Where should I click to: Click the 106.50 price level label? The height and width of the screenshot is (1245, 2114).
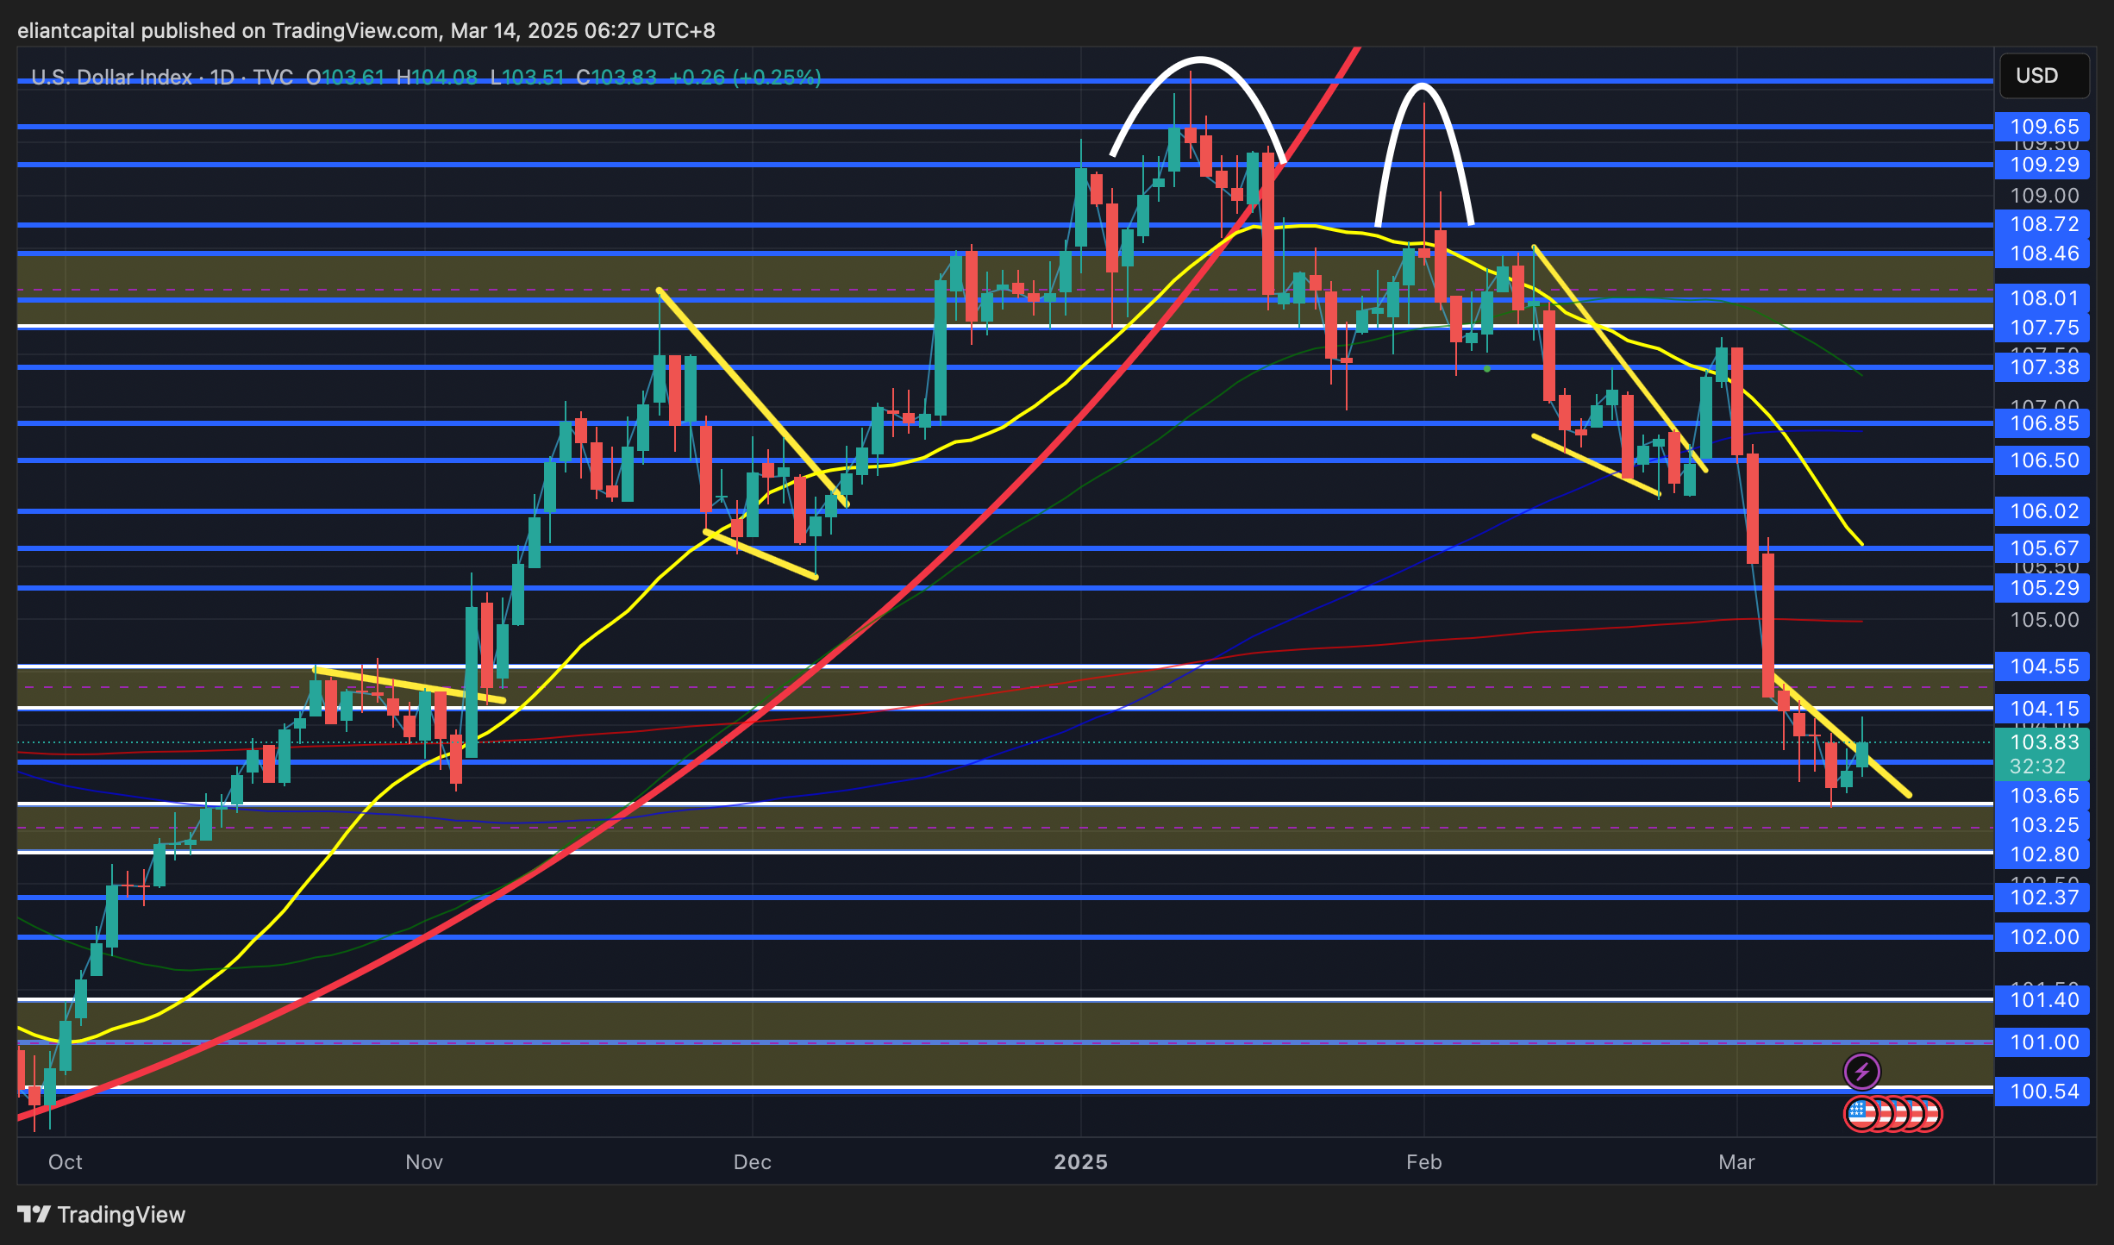coord(2042,460)
